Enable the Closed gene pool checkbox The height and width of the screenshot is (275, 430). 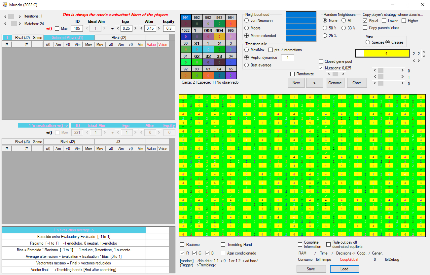[321, 61]
